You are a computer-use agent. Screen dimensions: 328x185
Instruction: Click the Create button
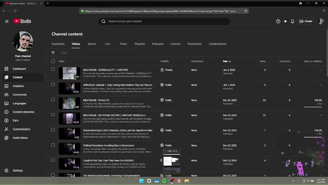(x=306, y=21)
